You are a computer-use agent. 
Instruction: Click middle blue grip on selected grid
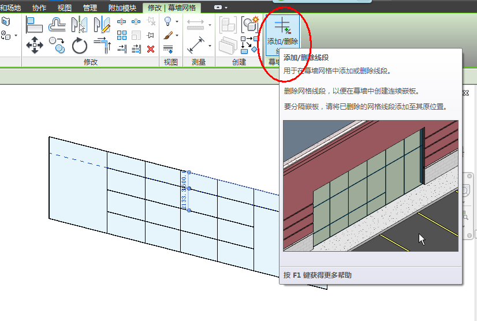coord(189,189)
